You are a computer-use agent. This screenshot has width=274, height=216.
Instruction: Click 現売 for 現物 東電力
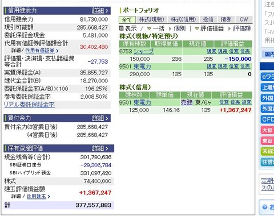(223, 67)
